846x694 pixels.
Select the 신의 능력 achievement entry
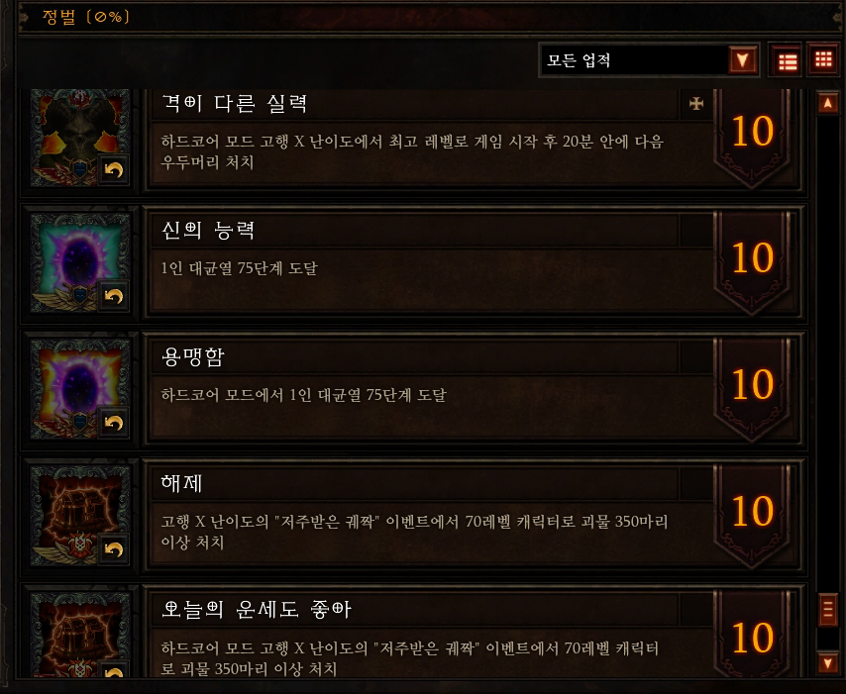(413, 261)
